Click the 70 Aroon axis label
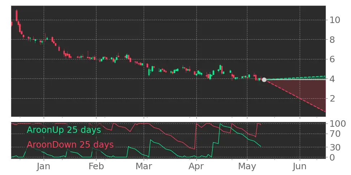 pos(334,134)
